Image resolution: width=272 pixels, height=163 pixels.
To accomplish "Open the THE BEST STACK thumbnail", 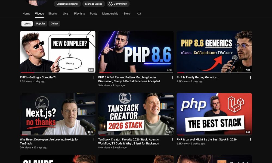I will [214, 114].
